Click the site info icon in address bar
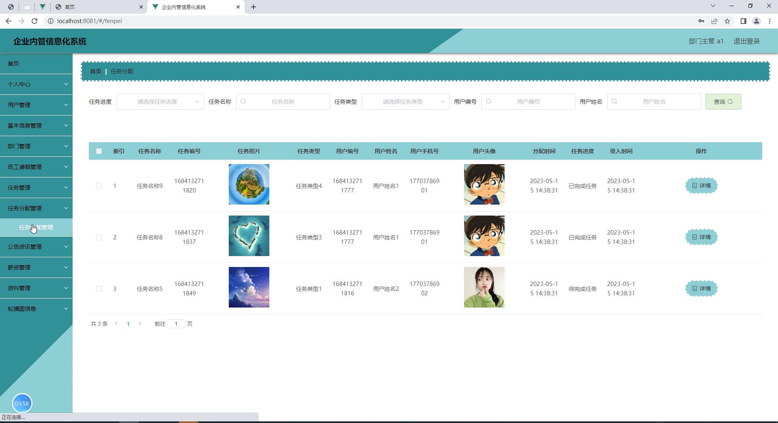 tap(51, 21)
